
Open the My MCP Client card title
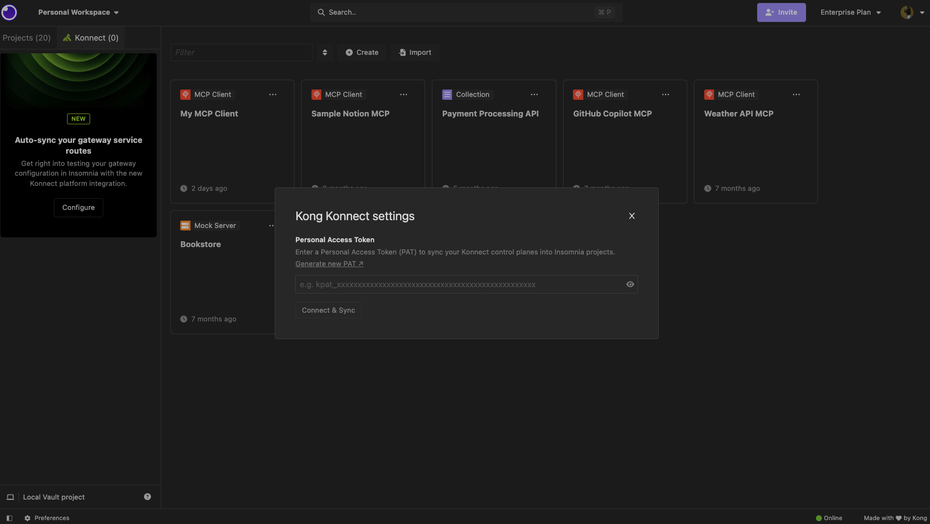(x=209, y=114)
